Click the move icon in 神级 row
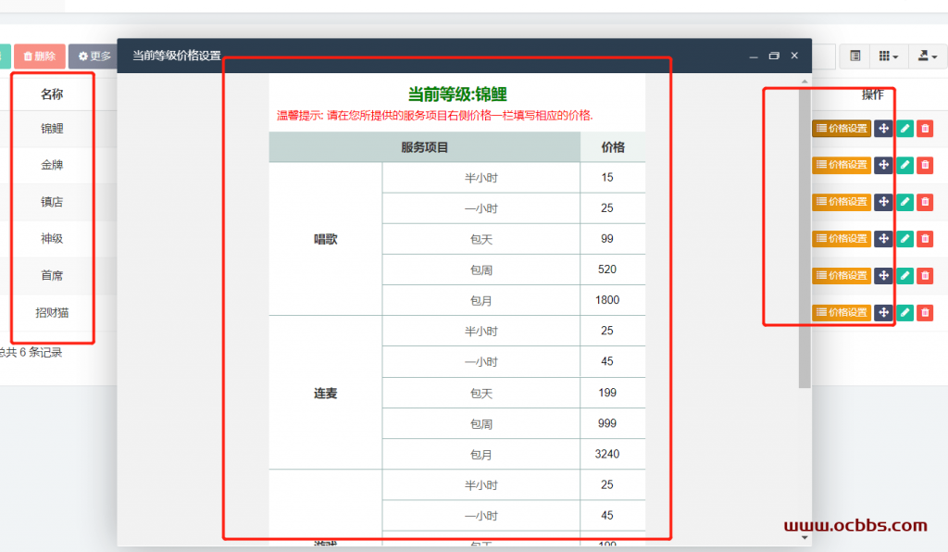The height and width of the screenshot is (552, 948). [x=883, y=238]
